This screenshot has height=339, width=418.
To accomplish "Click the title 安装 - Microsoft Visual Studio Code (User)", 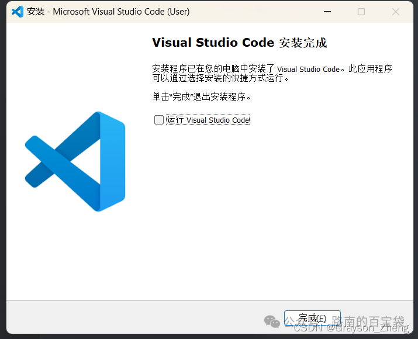I will (108, 12).
